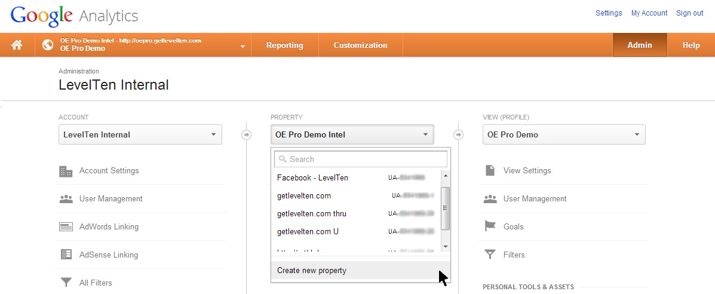Open Goals
715x294 pixels.
[x=514, y=227]
